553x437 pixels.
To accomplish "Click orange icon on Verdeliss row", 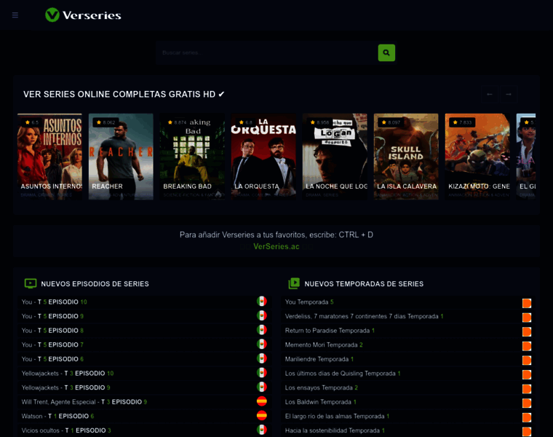I will point(527,318).
